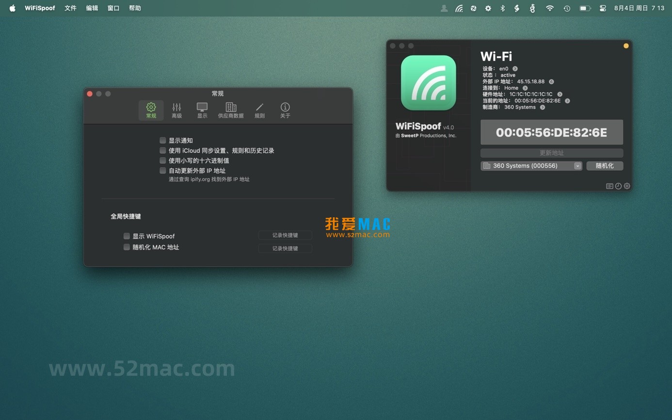Open the history clock icon in WiFiSpoof
The image size is (672, 420).
(618, 186)
